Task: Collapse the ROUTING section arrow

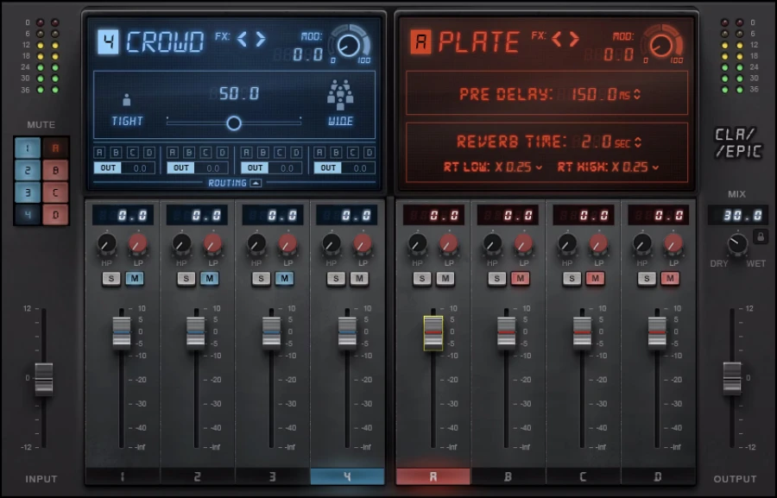Action: (256, 183)
